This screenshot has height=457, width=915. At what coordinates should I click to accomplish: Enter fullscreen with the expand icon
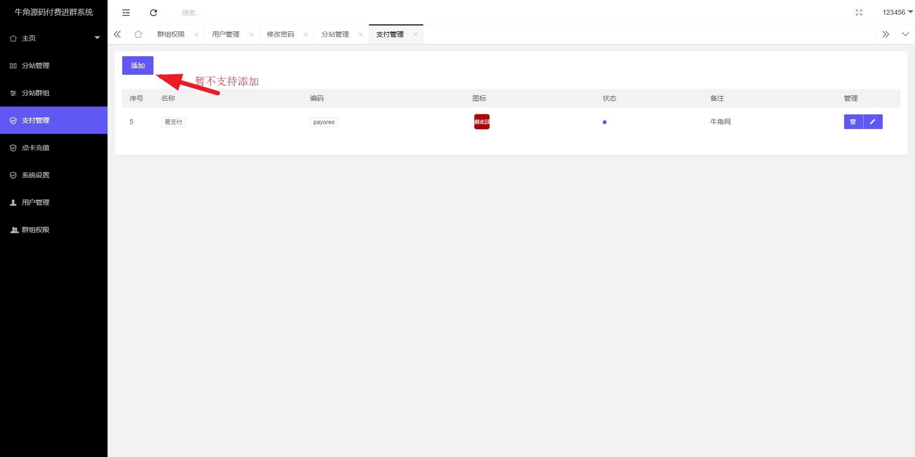(x=859, y=13)
